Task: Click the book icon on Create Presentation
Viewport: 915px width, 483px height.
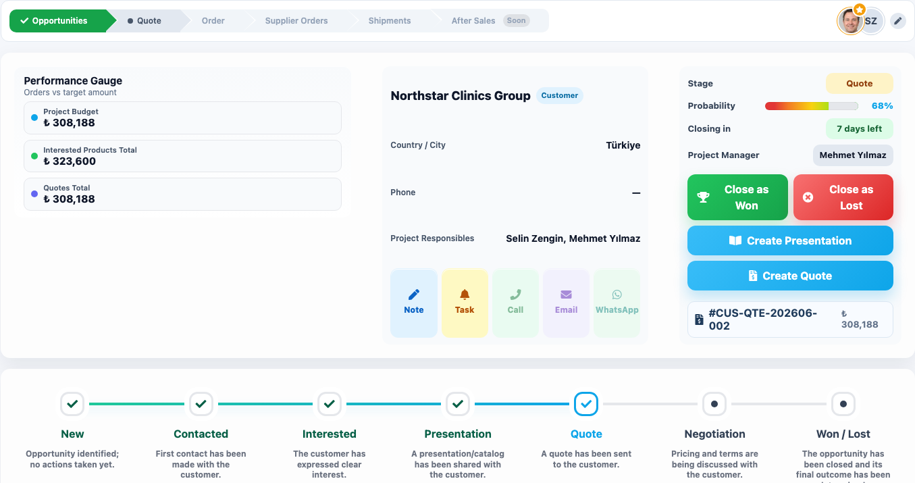Action: [735, 240]
